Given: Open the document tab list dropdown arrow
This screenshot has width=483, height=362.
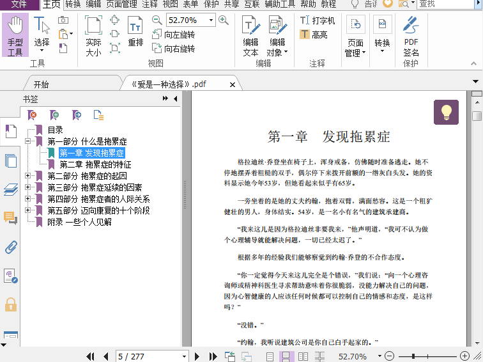Looking at the screenshot, I should coord(475,82).
